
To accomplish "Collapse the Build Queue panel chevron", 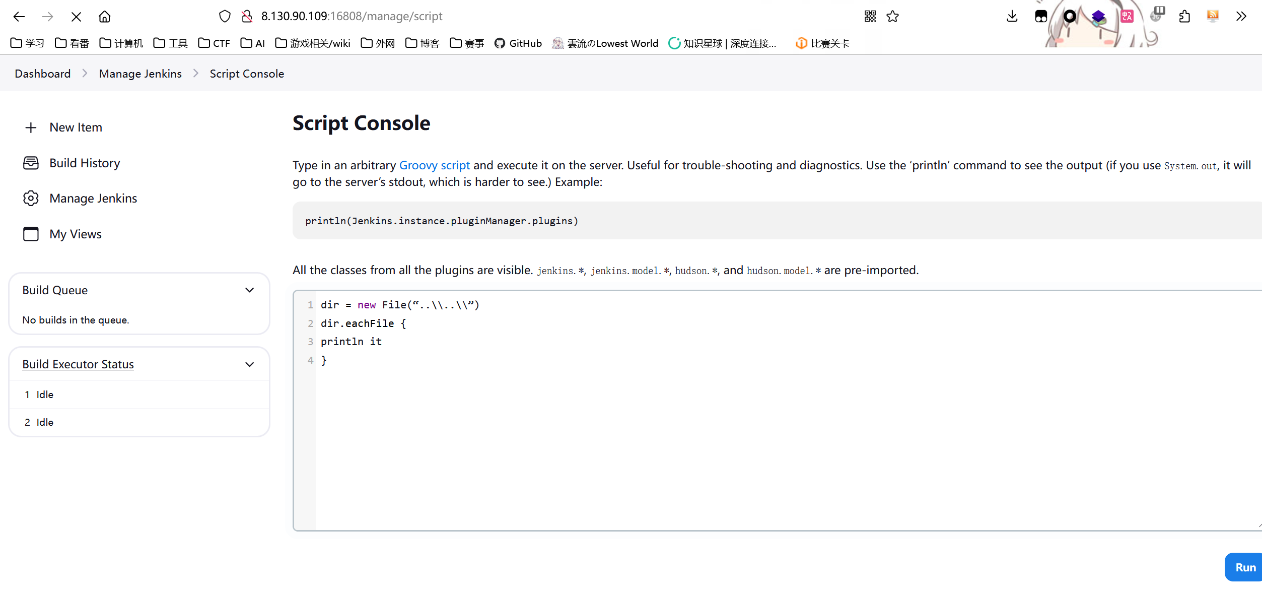I will 249,290.
